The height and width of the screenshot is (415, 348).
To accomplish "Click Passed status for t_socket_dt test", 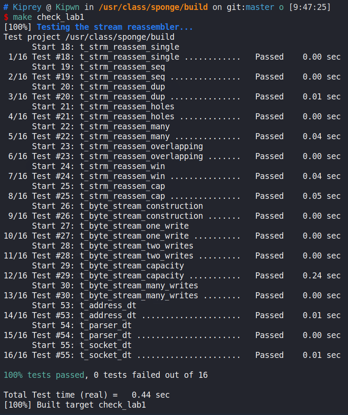I will click(269, 355).
